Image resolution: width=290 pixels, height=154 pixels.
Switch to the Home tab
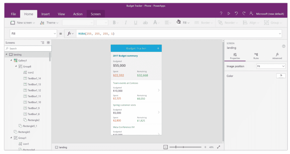click(x=29, y=14)
